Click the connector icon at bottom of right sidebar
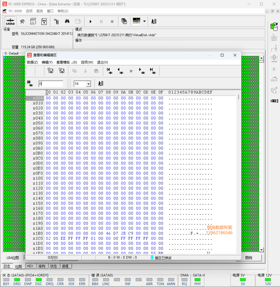The height and width of the screenshot is (287, 280). [274, 101]
